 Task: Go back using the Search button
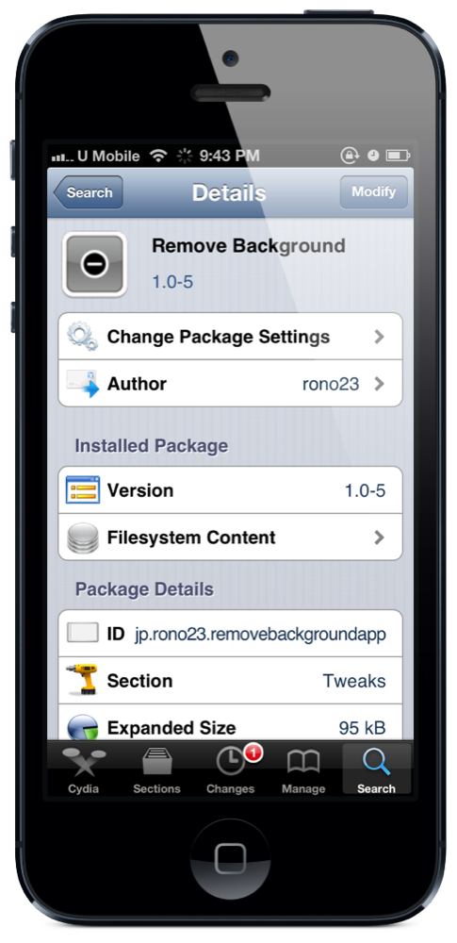point(89,192)
